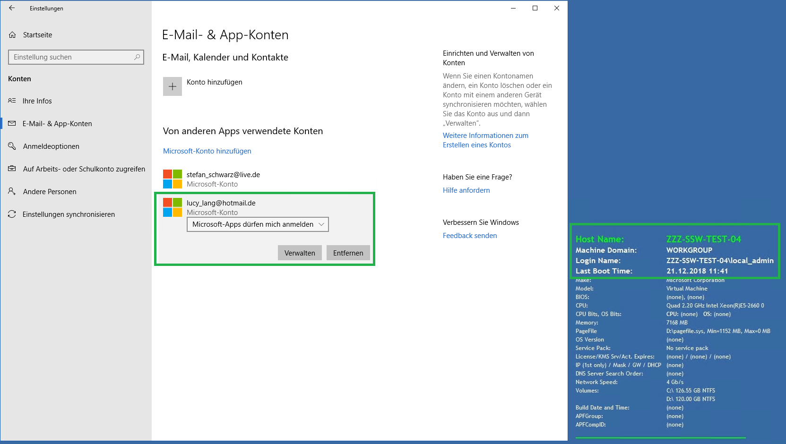Viewport: 786px width, 444px height.
Task: Open the Microsoft-Apps dürfen mich anmelden dropdown
Action: (258, 224)
